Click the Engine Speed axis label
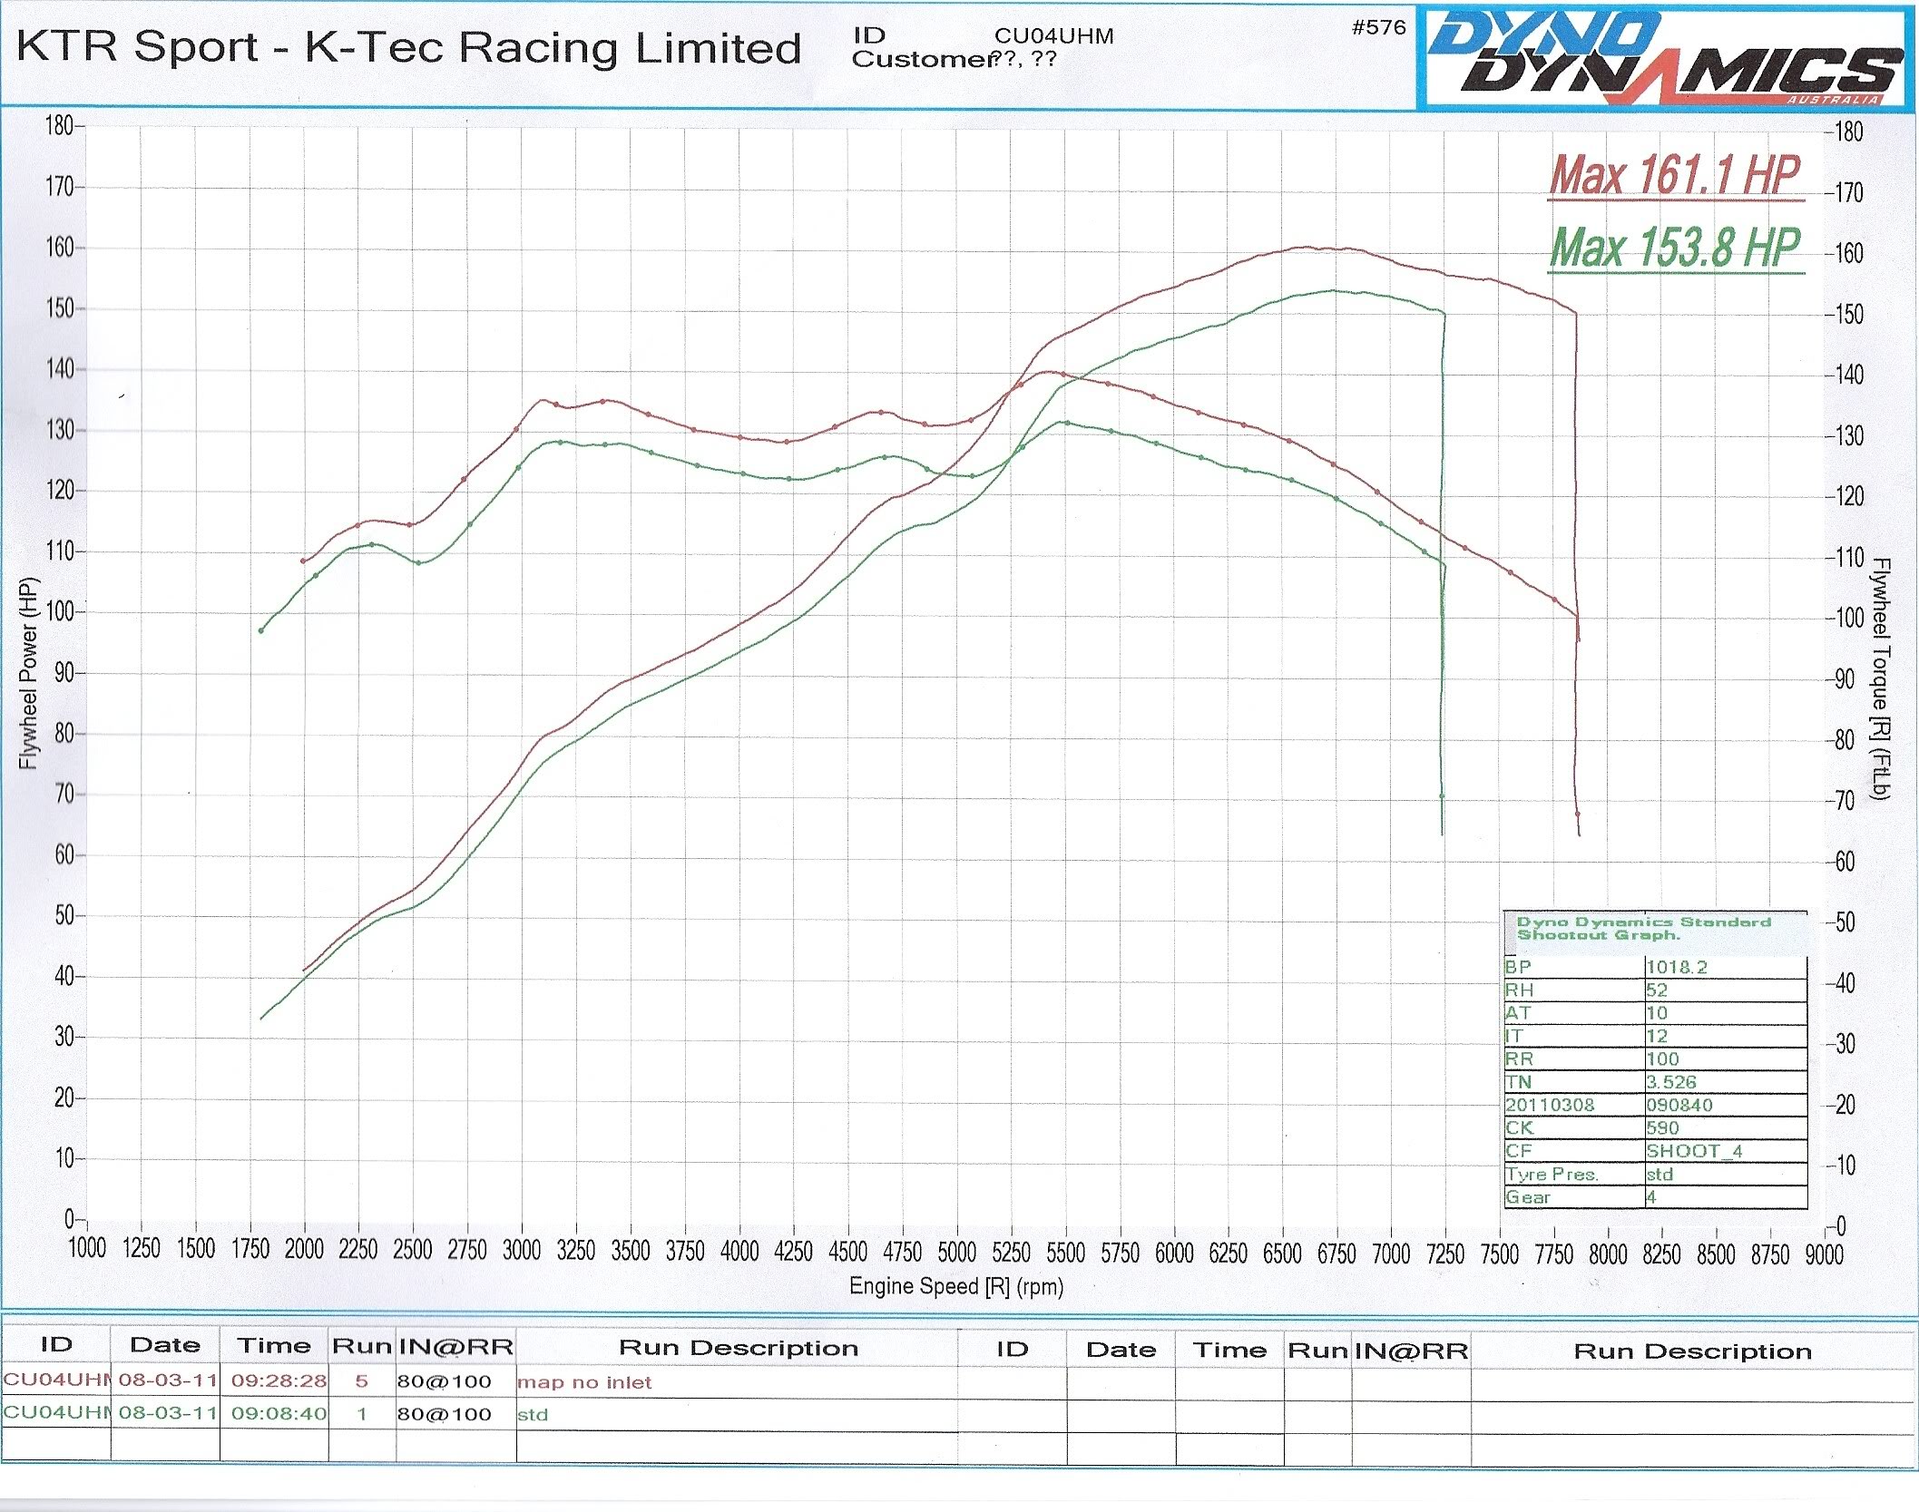The height and width of the screenshot is (1512, 1919). [955, 1286]
